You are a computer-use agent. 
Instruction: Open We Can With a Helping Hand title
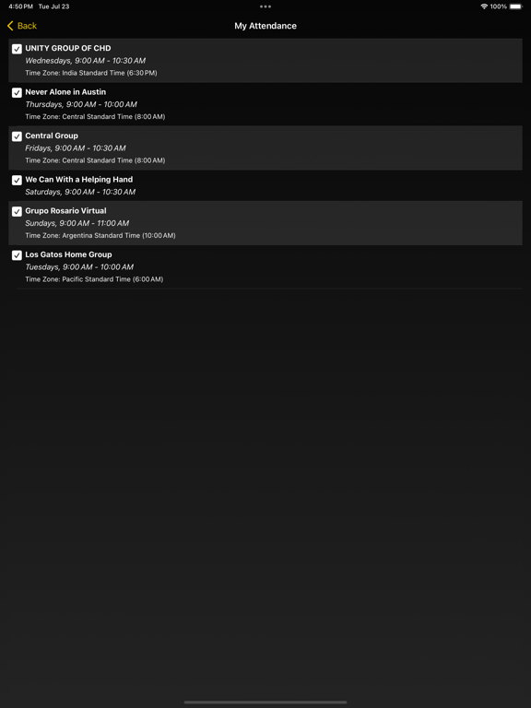(x=79, y=179)
